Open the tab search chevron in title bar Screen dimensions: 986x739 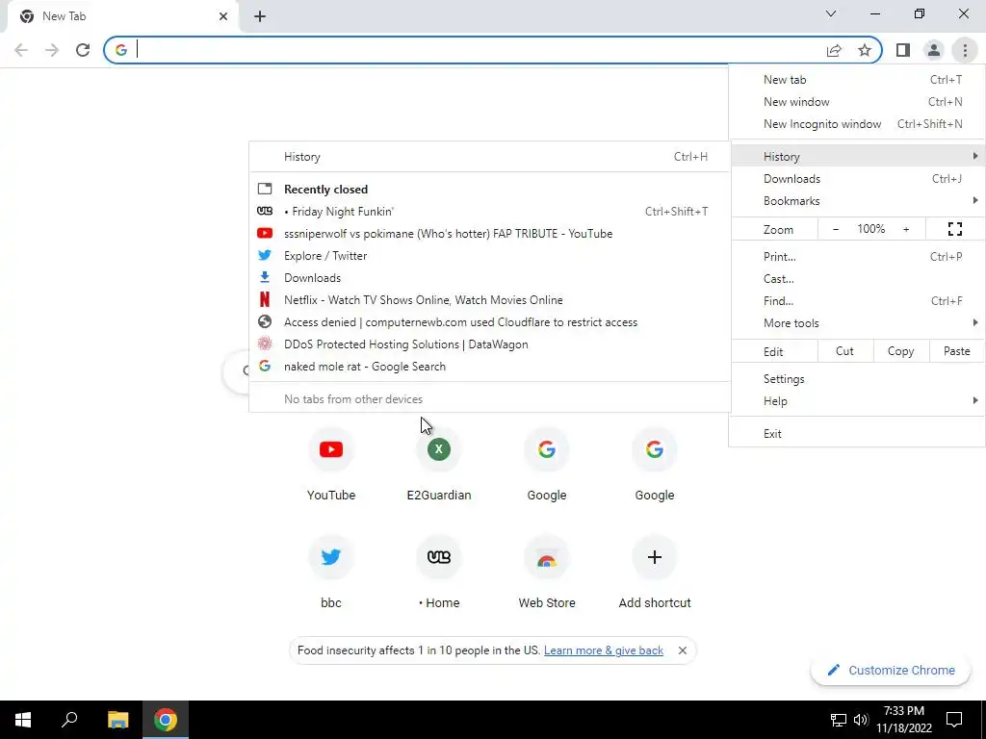(x=831, y=13)
